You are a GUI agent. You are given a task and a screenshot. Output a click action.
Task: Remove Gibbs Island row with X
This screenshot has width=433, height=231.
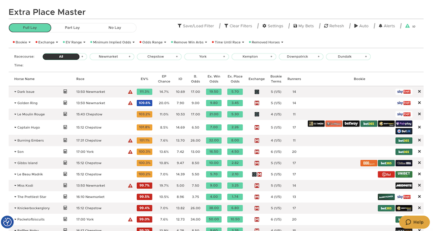[x=419, y=163]
